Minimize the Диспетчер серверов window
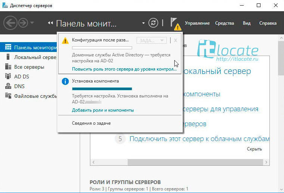Screen dimensions: 284x193 click(241, 6)
